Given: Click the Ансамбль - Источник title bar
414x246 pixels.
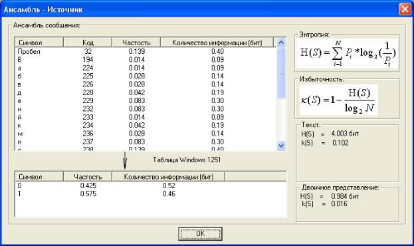Looking at the screenshot, I should (x=199, y=9).
